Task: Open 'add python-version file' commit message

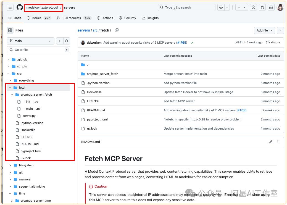Action: [180, 83]
